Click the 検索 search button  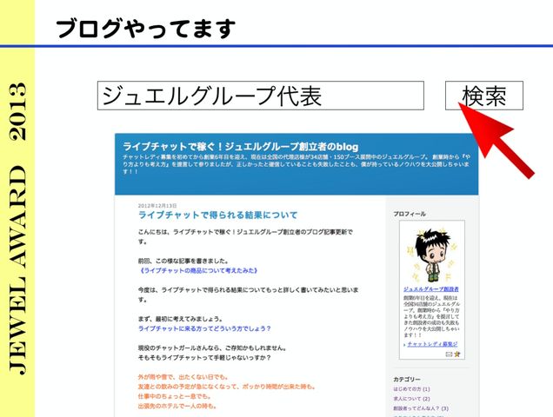[x=483, y=96]
